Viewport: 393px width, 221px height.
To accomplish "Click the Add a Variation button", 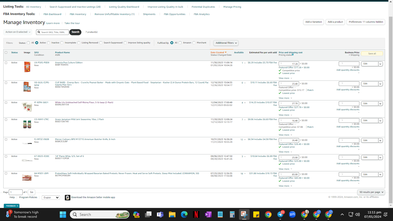I will (314, 22).
